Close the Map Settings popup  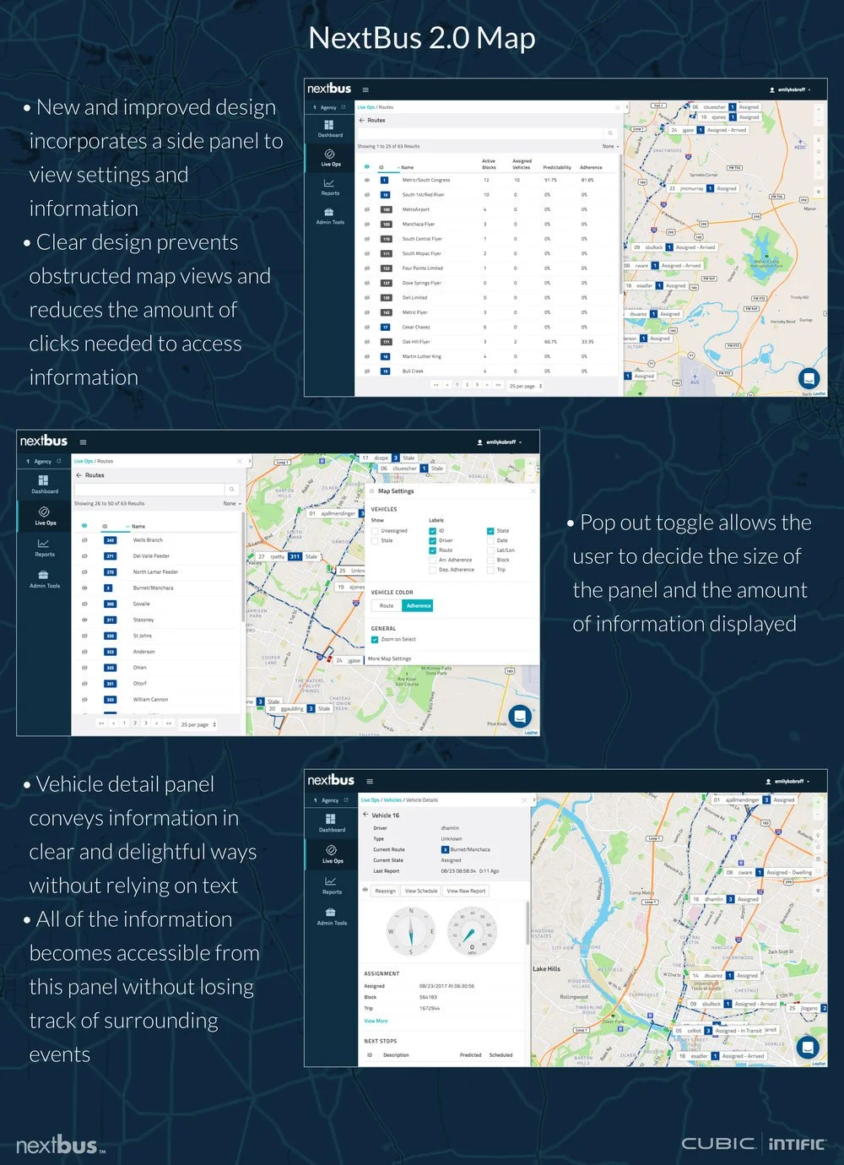pos(533,490)
